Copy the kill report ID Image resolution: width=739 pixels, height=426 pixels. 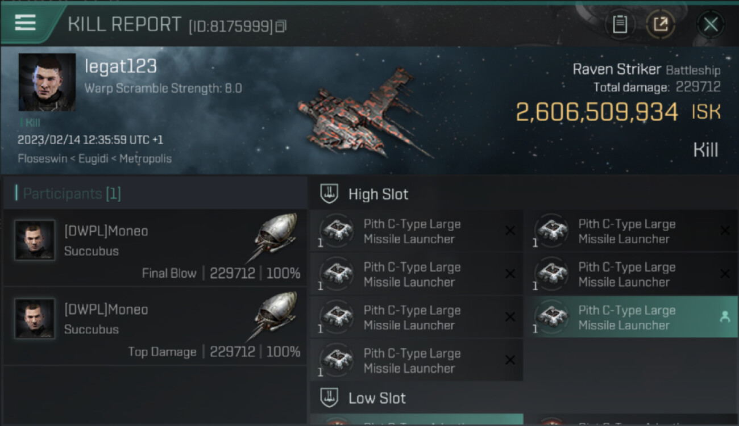coord(281,26)
